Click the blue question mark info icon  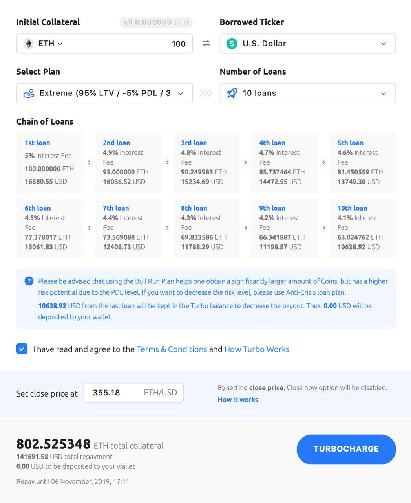pyautogui.click(x=29, y=281)
